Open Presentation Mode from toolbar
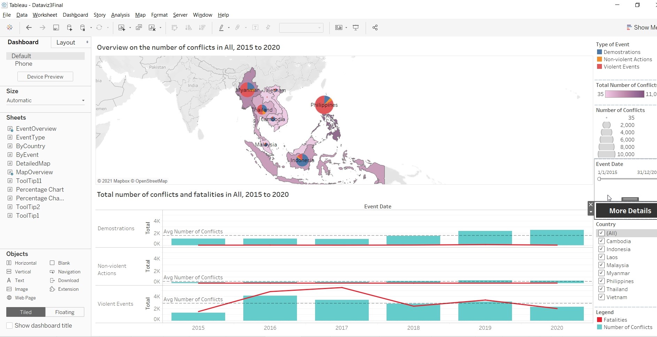Image resolution: width=657 pixels, height=337 pixels. pyautogui.click(x=356, y=27)
